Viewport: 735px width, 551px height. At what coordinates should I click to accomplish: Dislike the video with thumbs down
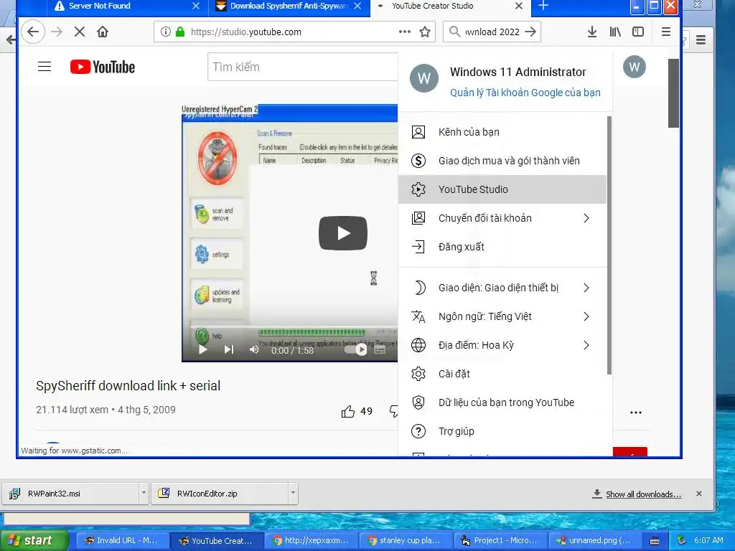click(394, 411)
